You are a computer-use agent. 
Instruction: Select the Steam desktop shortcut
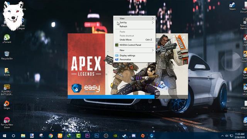click(x=232, y=6)
